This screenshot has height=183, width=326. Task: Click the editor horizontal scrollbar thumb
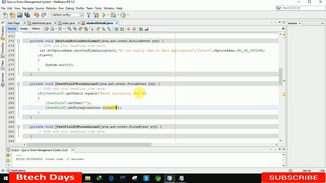coord(89,144)
